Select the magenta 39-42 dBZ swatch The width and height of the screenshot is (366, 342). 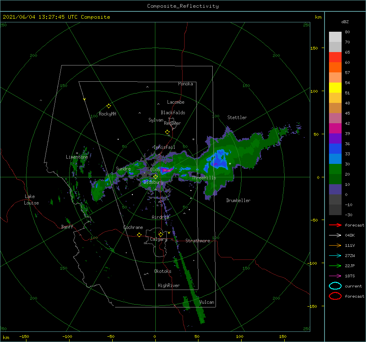[335, 128]
